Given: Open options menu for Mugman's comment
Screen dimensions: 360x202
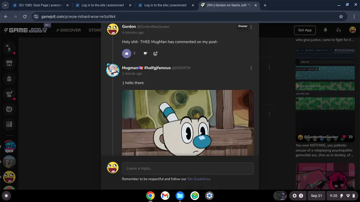Looking at the screenshot, I should 251,68.
